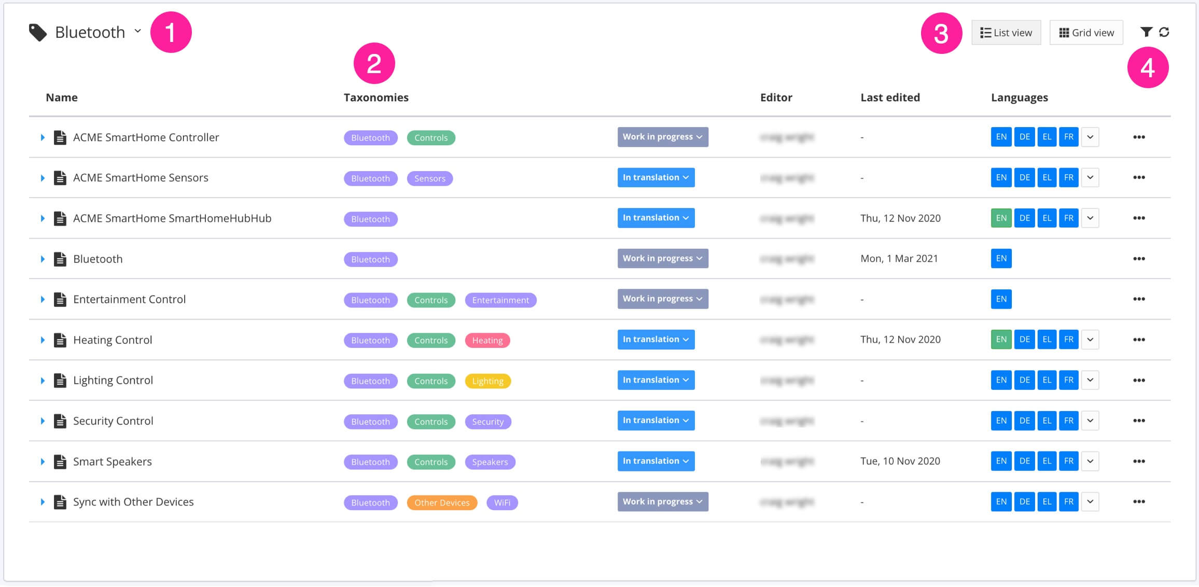Screen dimensions: 1199x587
Task: Open the ellipsis menu for Heating Control
Action: coord(1139,340)
